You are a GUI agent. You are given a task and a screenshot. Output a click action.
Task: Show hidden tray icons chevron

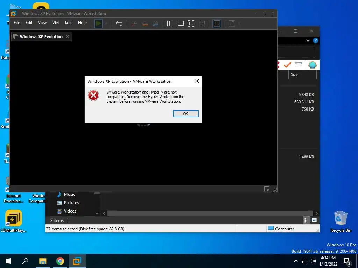click(296, 261)
